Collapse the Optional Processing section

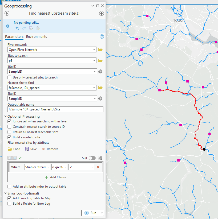tap(6, 116)
